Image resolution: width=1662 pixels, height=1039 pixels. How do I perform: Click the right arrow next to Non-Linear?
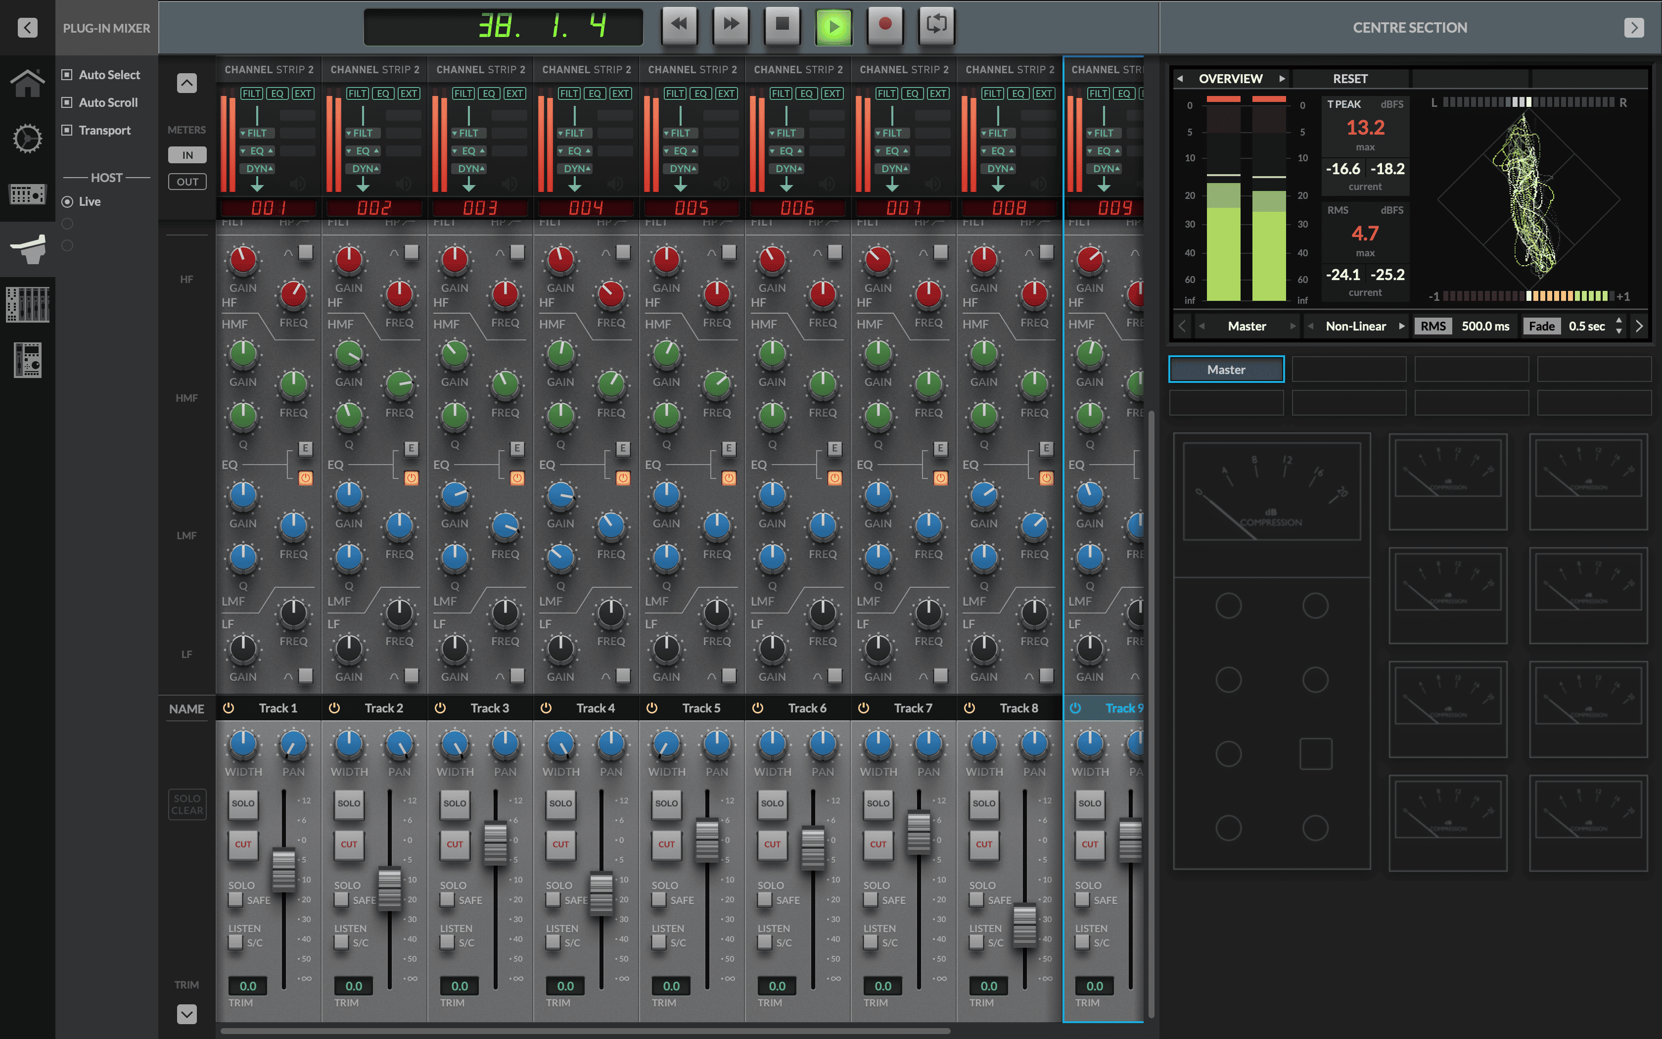pos(1401,326)
